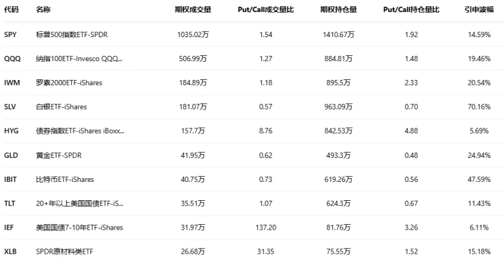Open the IBIT ticker code

[x=11, y=179]
